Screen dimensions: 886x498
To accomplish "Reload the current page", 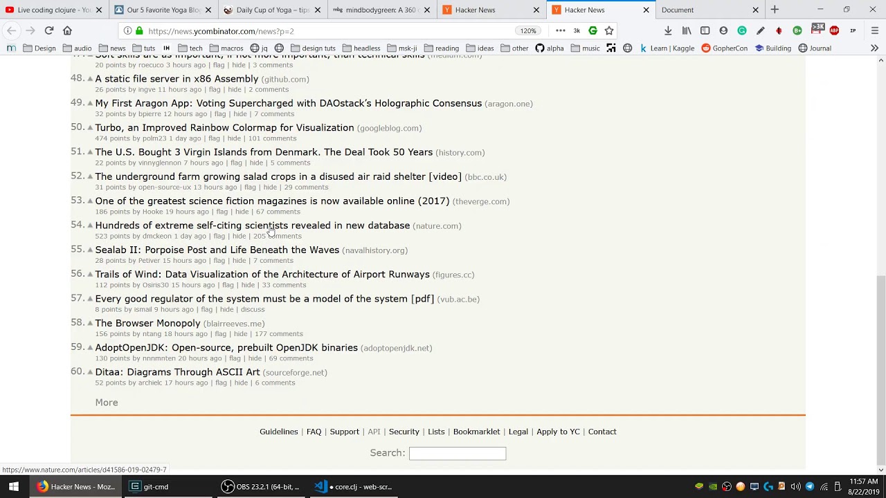I will 49,30.
